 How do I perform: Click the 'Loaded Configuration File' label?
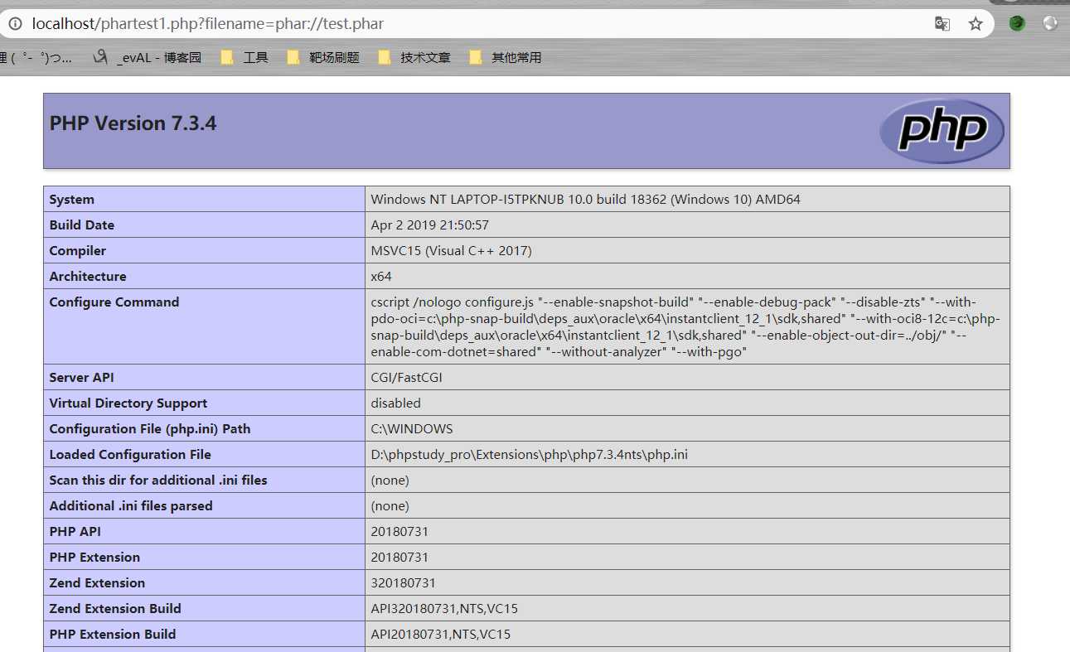coord(130,455)
